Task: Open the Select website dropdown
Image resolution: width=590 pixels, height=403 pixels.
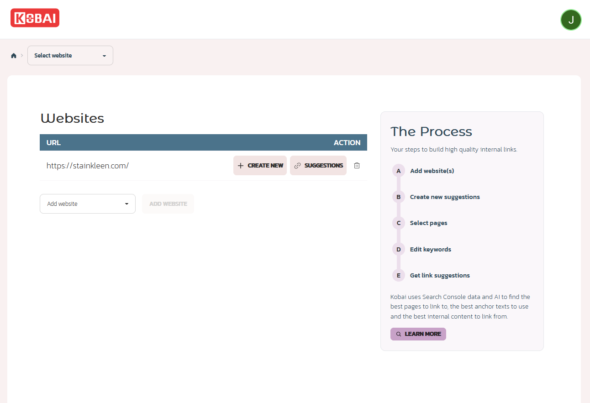Action: tap(70, 56)
